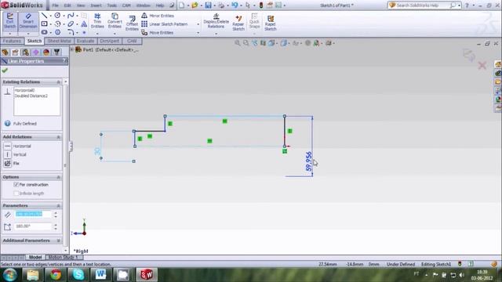Open the Trim Entities dropdown arrow
The width and height of the screenshot is (502, 282).
pyautogui.click(x=97, y=33)
